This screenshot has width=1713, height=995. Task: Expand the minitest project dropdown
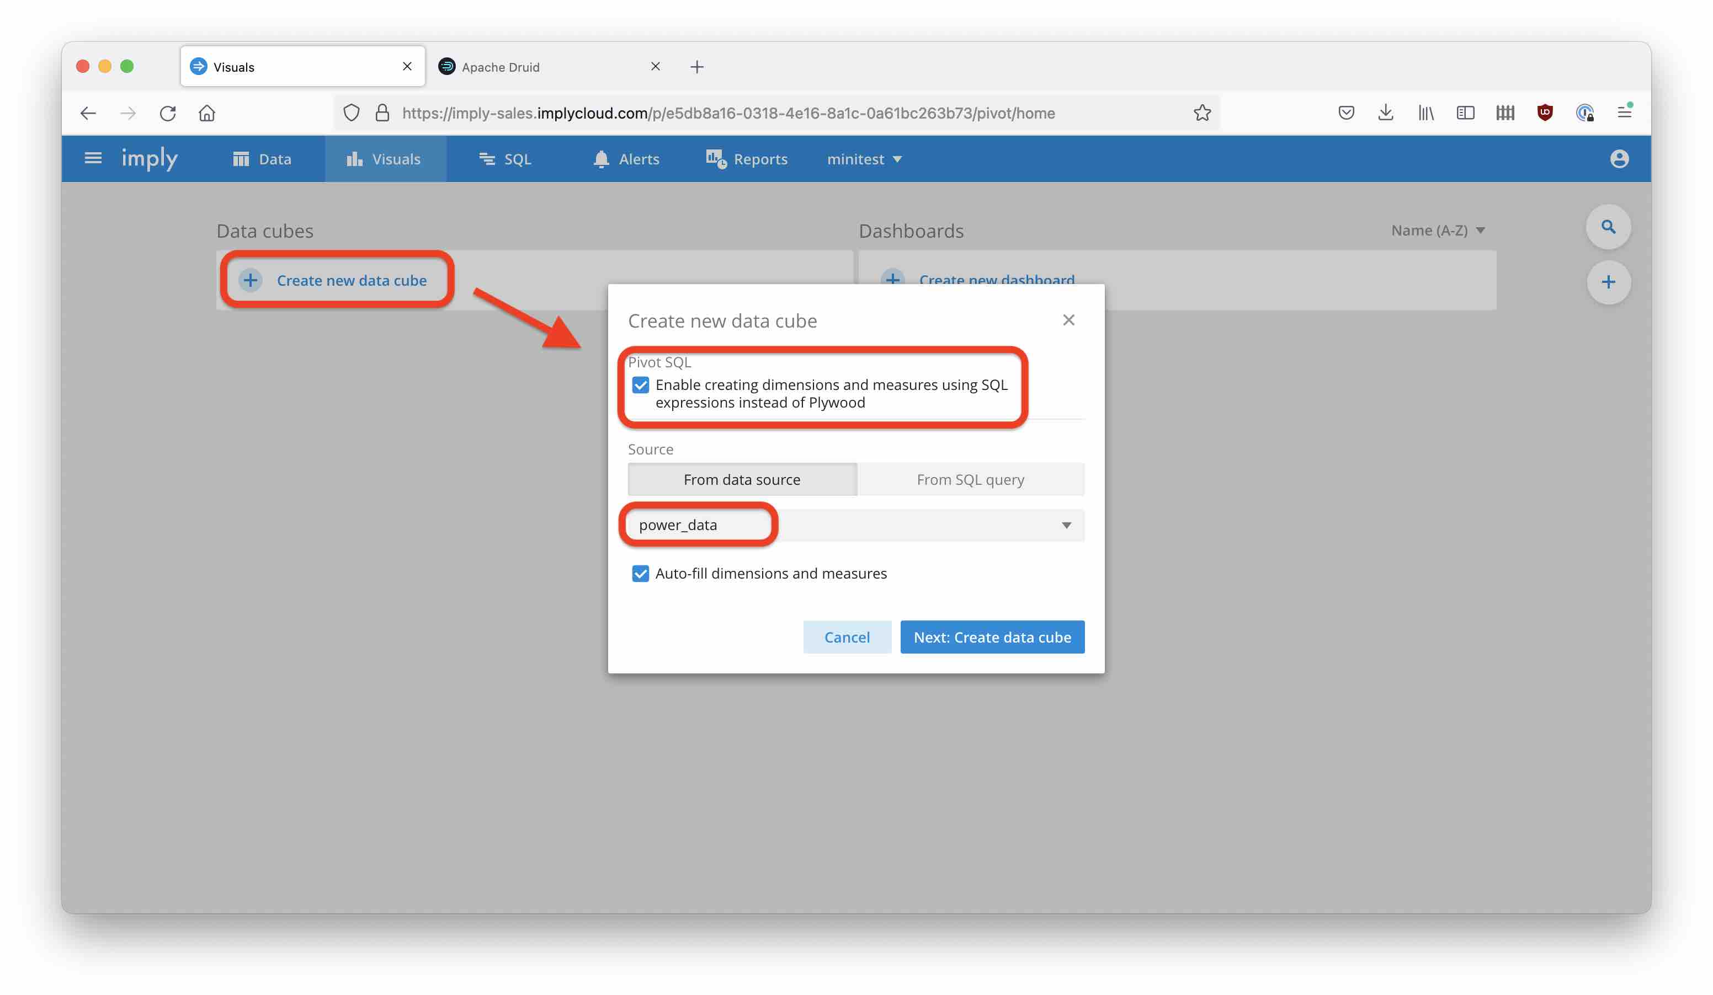click(864, 158)
